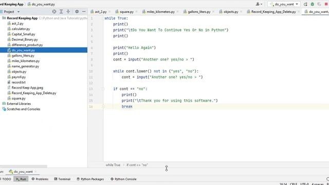This screenshot has width=329, height=185.
Task: Open the TODO tool window
Action: point(6,179)
